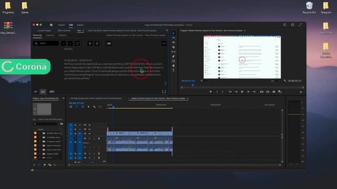Open the Import workspace tab

(x=61, y=25)
